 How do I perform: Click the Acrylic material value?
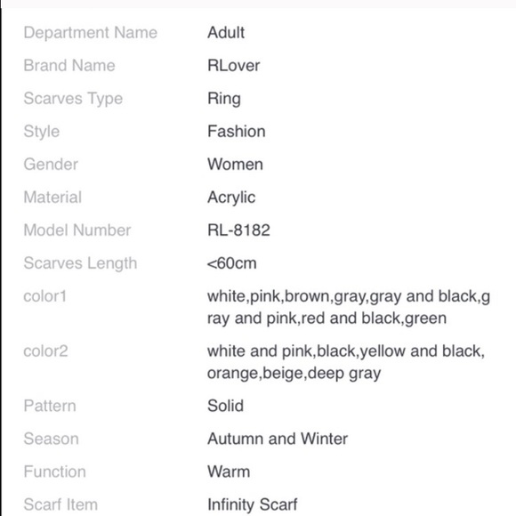pyautogui.click(x=231, y=198)
